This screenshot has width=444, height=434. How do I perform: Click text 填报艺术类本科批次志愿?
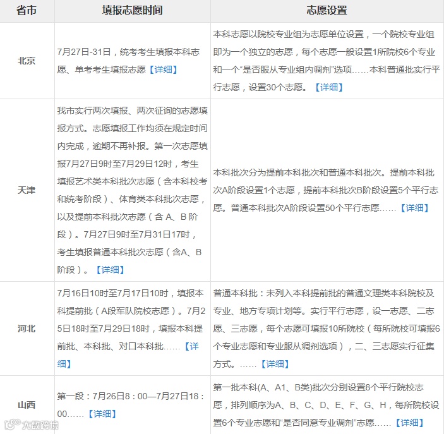tap(106, 181)
